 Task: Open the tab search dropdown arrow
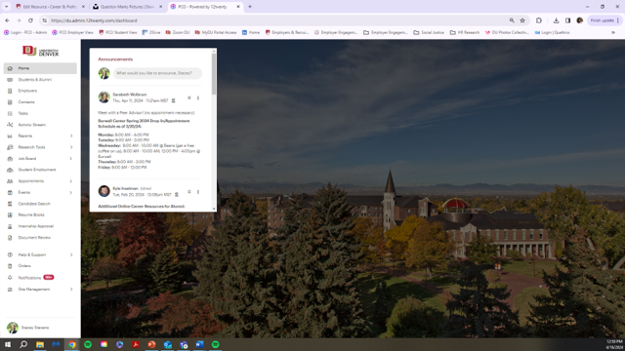[7, 7]
